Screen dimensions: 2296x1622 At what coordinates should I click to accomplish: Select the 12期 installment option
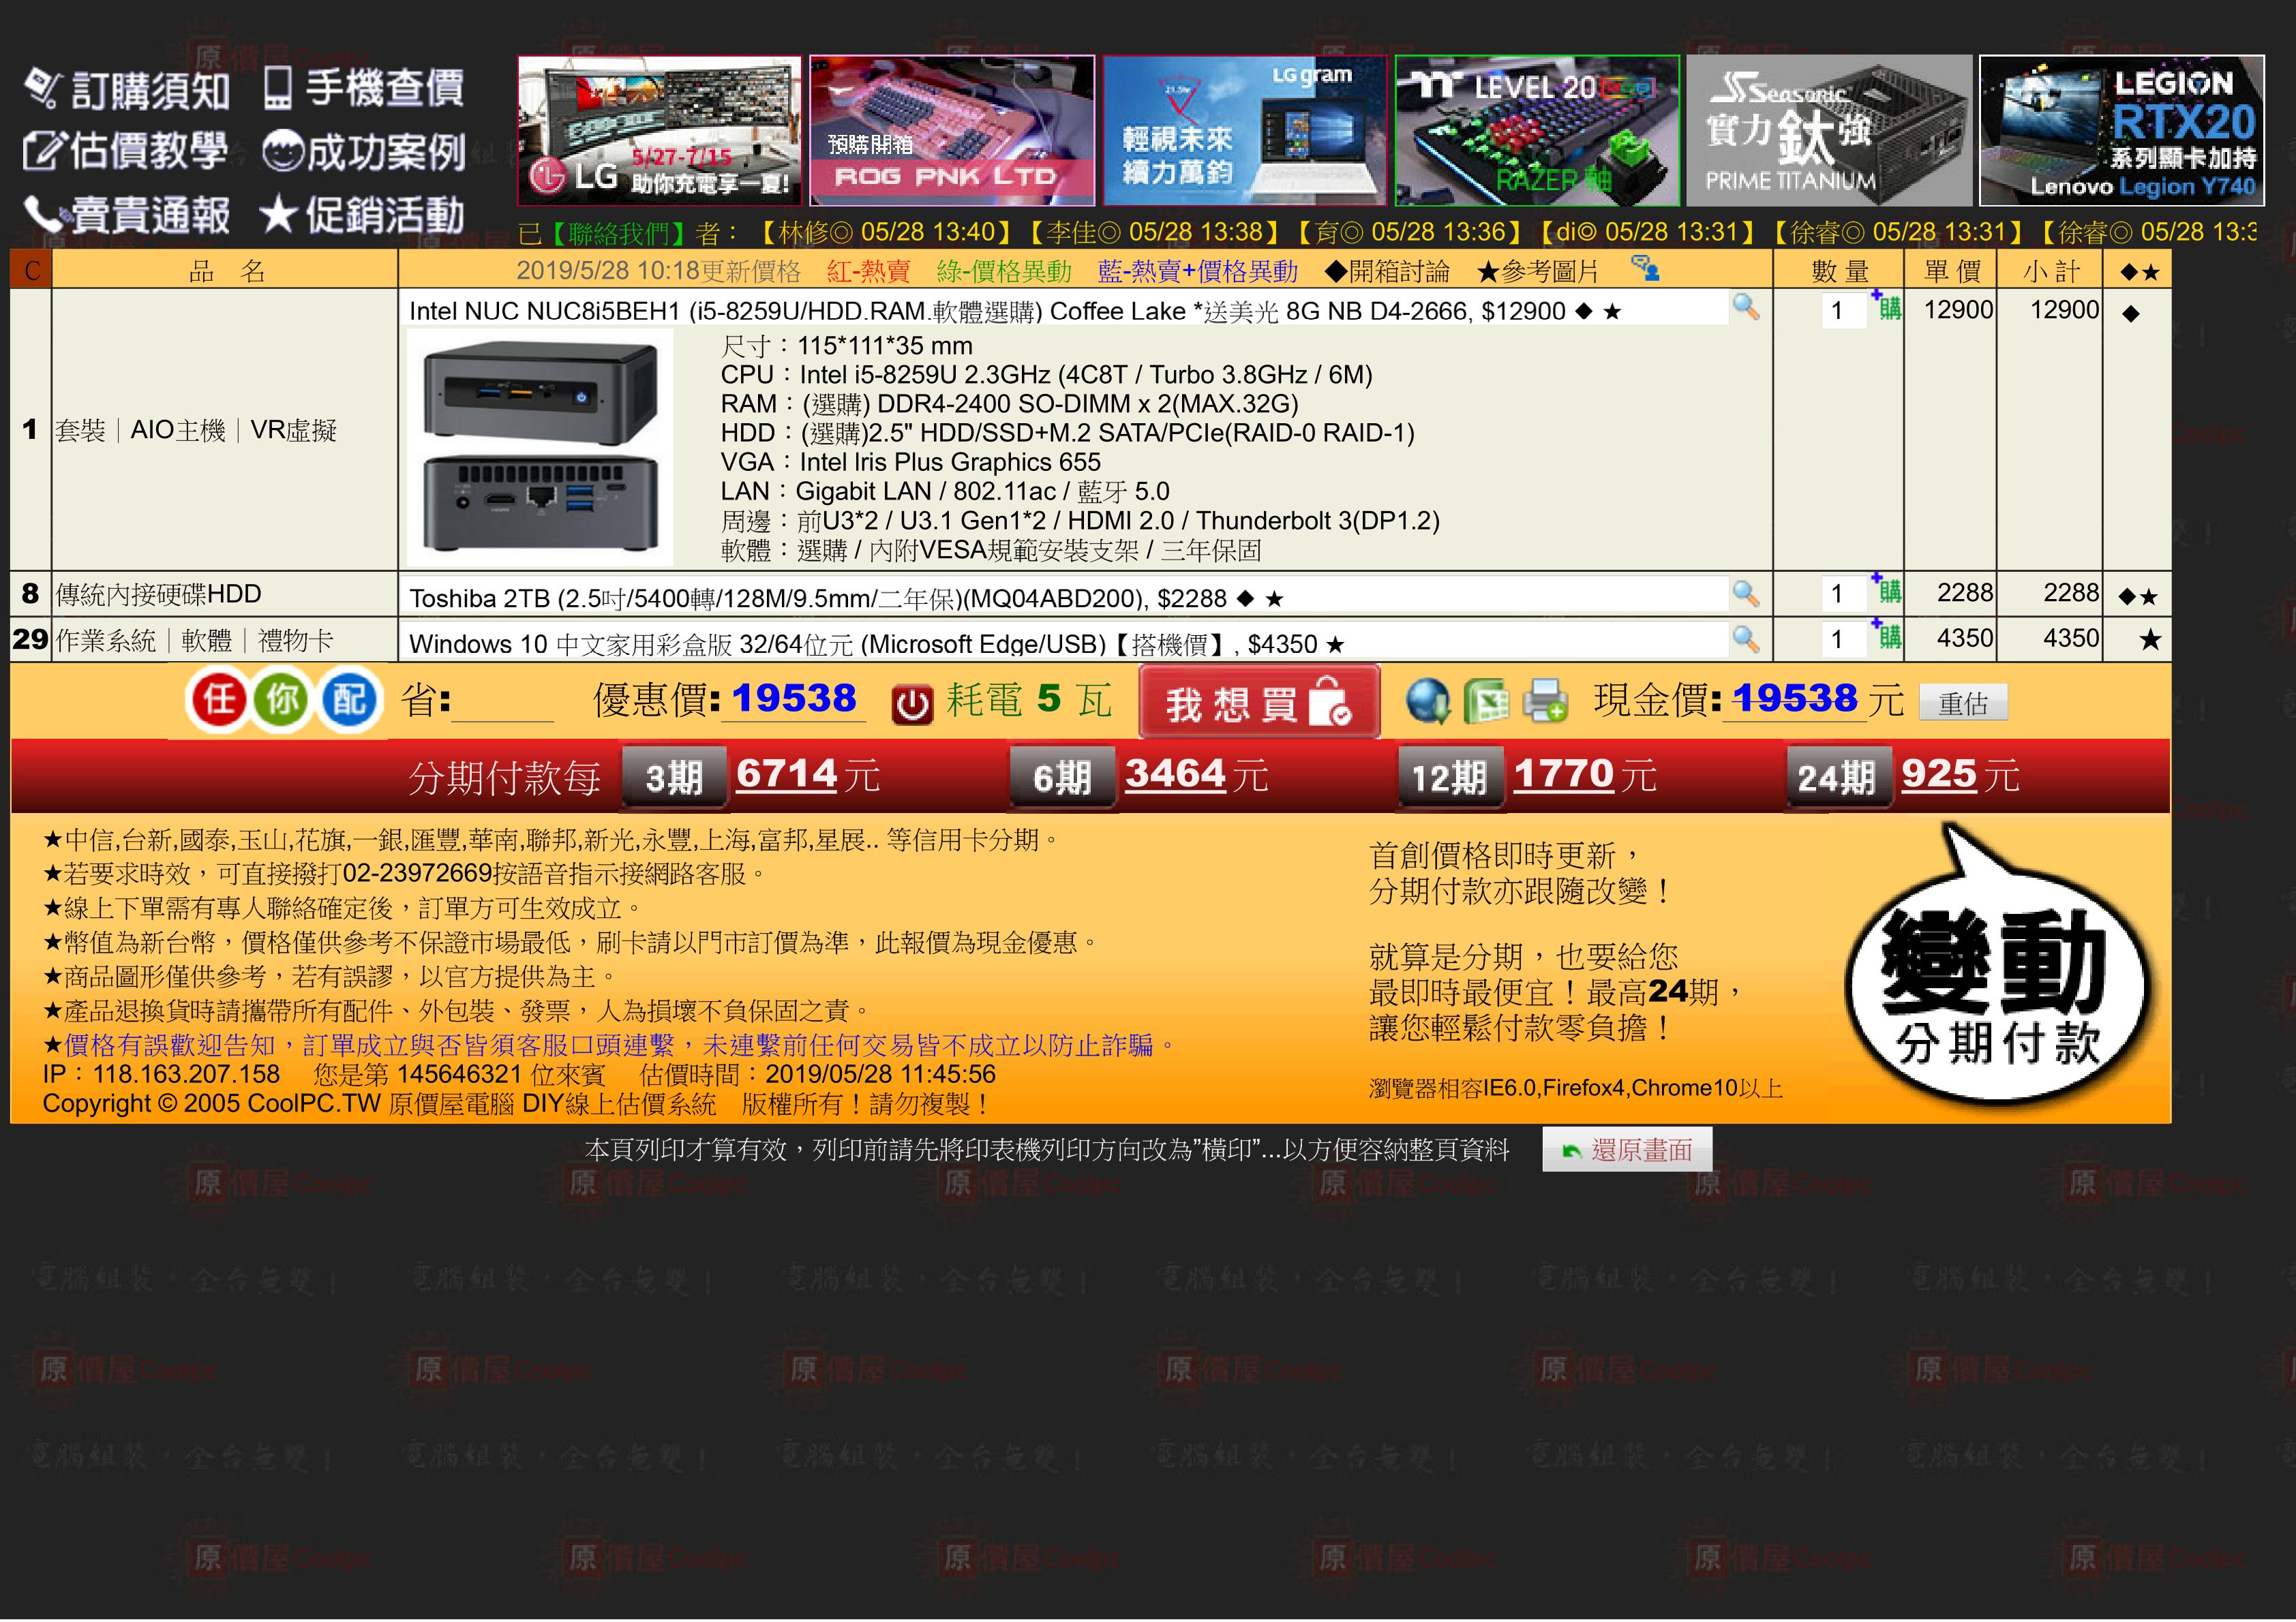pos(1449,777)
